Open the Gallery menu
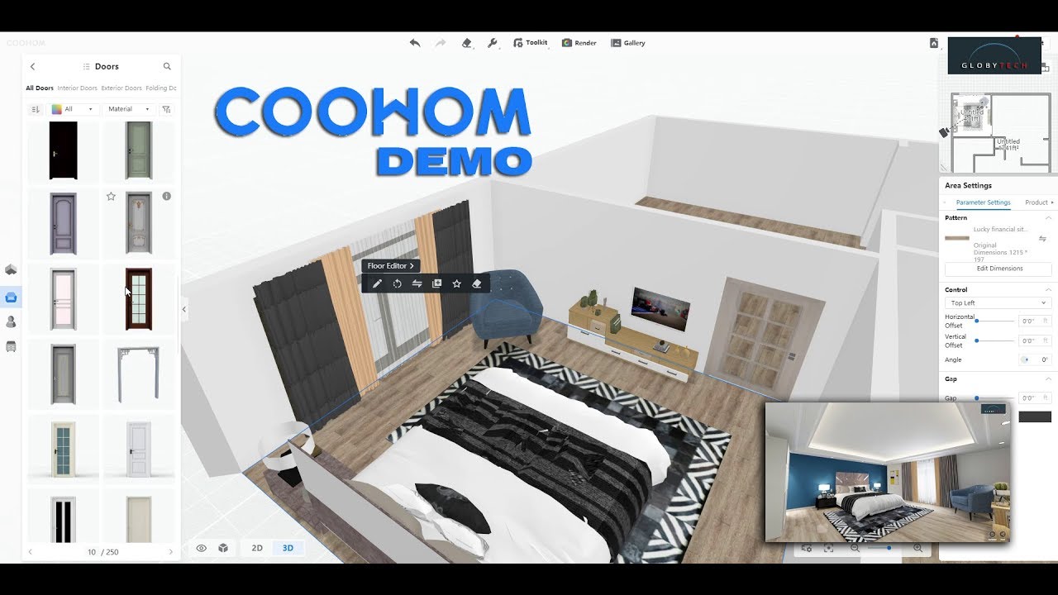This screenshot has width=1058, height=595. 628,43
